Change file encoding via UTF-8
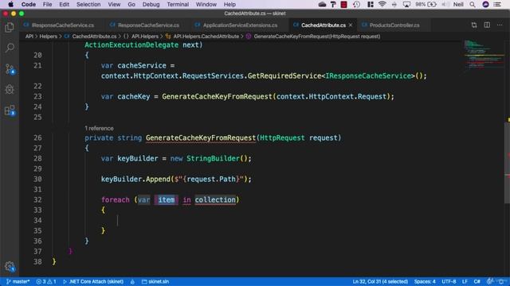Image resolution: width=510 pixels, height=286 pixels. pyautogui.click(x=449, y=281)
